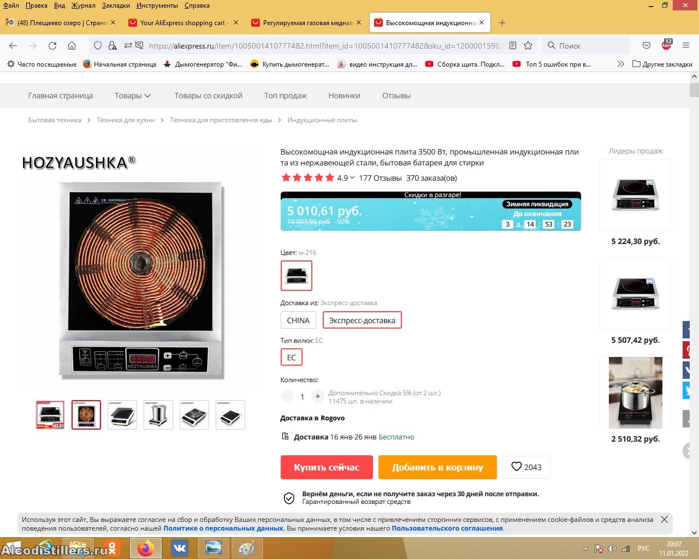Image resolution: width=699 pixels, height=559 pixels.
Task: Click the Adblock extension icon
Action: (666, 45)
